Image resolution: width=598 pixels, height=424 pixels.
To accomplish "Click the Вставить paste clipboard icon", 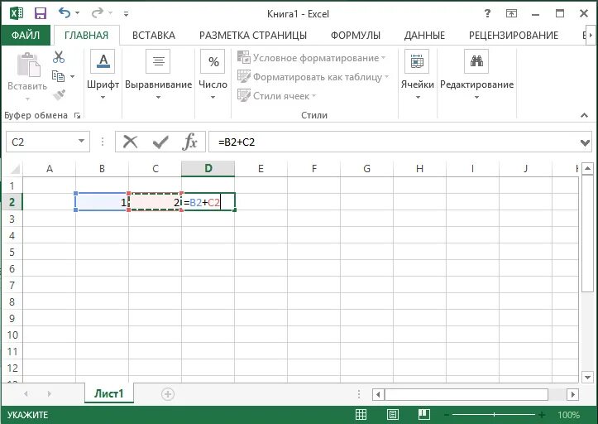I will tap(28, 64).
